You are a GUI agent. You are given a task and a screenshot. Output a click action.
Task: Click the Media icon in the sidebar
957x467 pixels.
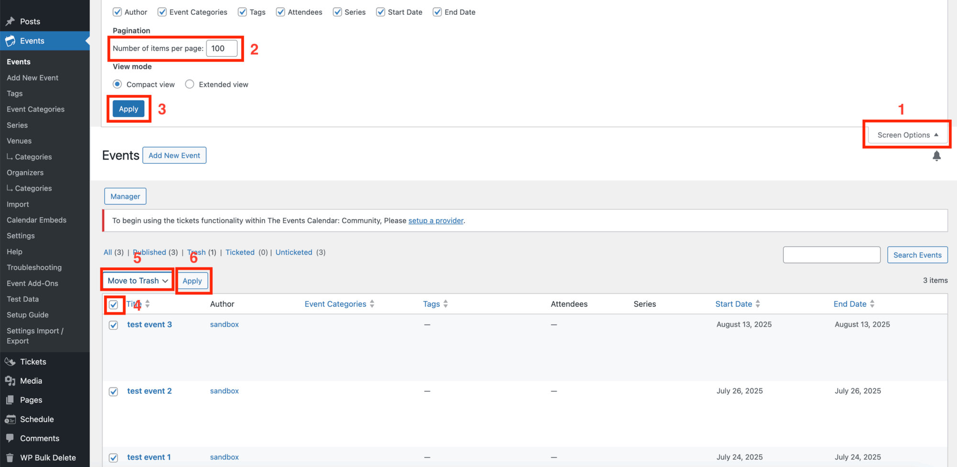[11, 380]
